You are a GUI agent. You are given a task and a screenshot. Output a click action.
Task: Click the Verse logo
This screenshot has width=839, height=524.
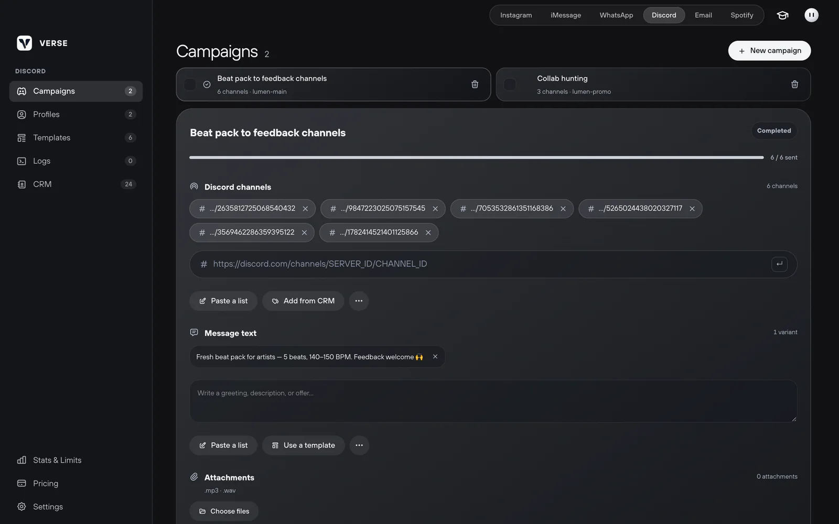(x=24, y=43)
